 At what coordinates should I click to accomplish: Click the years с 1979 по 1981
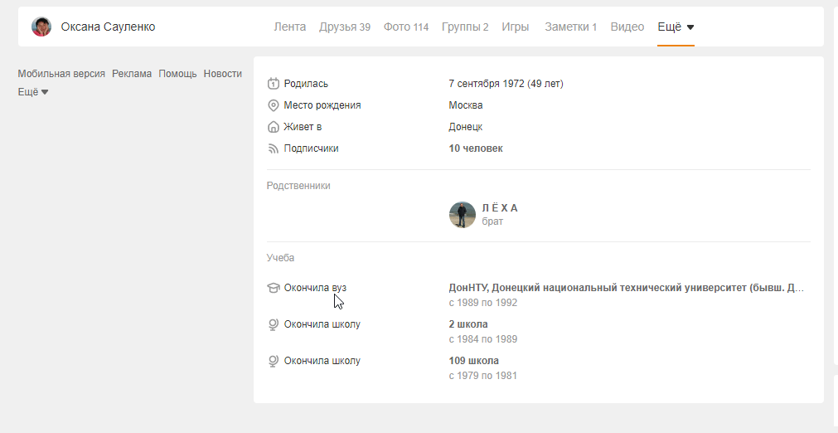(x=483, y=375)
